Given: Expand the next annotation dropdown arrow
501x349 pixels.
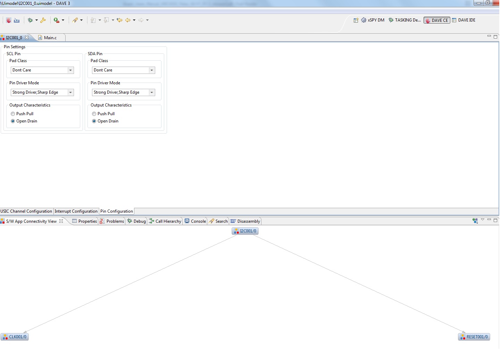Looking at the screenshot, I should 100,20.
